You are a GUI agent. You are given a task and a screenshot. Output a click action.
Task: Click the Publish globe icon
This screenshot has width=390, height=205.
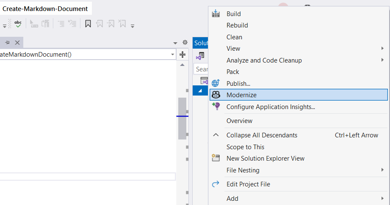tap(216, 83)
